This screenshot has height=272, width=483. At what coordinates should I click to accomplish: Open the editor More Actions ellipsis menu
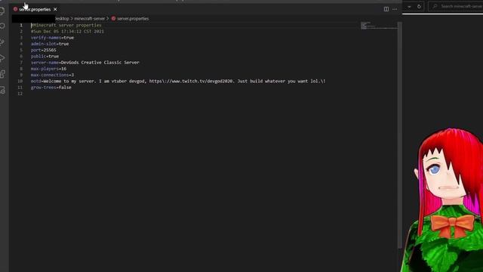pyautogui.click(x=395, y=9)
